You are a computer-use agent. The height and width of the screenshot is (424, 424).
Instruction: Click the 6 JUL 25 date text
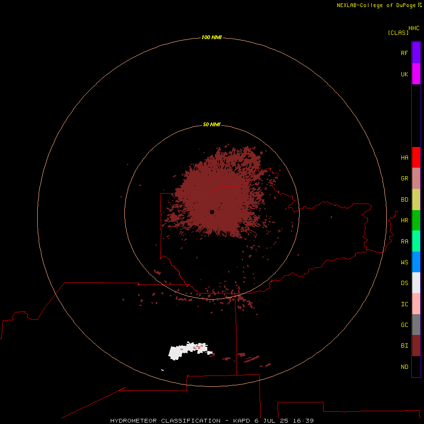(x=271, y=421)
